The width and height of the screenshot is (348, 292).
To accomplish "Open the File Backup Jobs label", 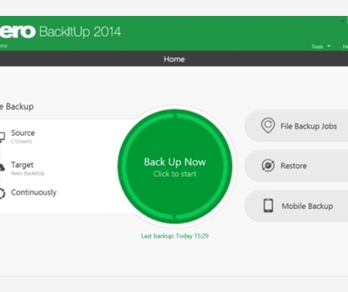I will tap(308, 127).
